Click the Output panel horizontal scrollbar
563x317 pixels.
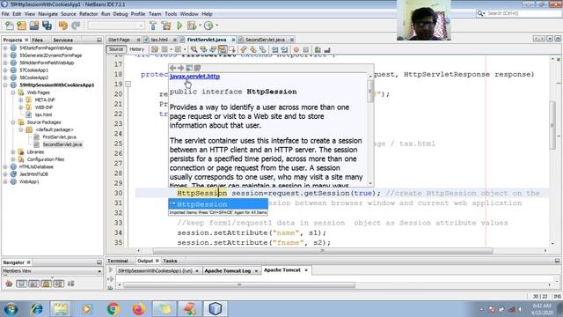pyautogui.click(x=239, y=285)
